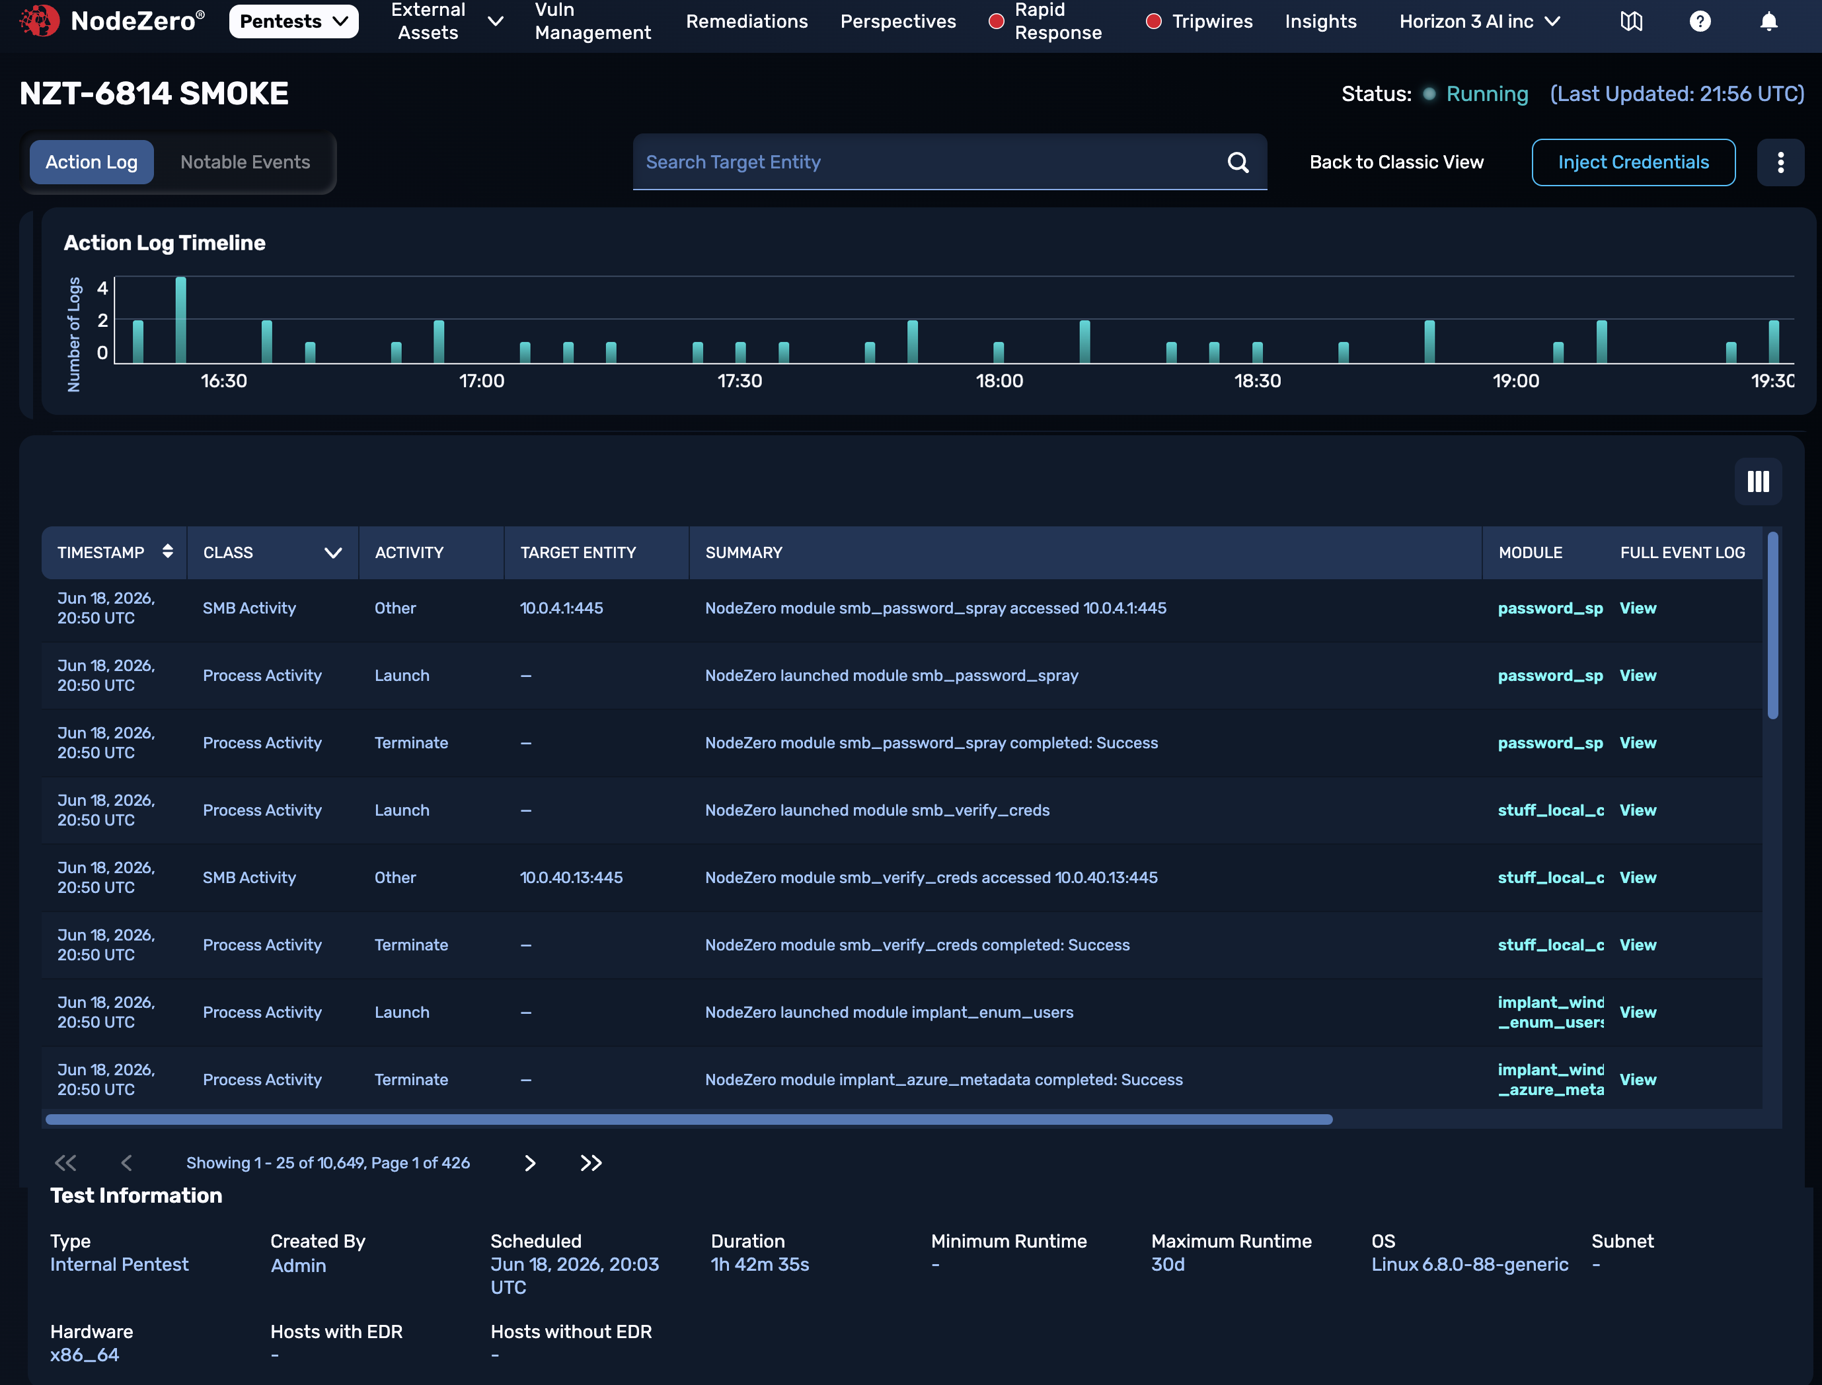Open the three-dot more options menu
The height and width of the screenshot is (1385, 1822).
[1781, 162]
